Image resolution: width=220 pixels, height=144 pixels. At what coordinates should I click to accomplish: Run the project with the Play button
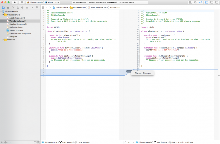[15, 2]
